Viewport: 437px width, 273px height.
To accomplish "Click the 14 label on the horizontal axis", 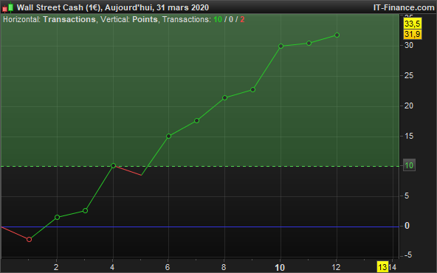I will 392,267.
